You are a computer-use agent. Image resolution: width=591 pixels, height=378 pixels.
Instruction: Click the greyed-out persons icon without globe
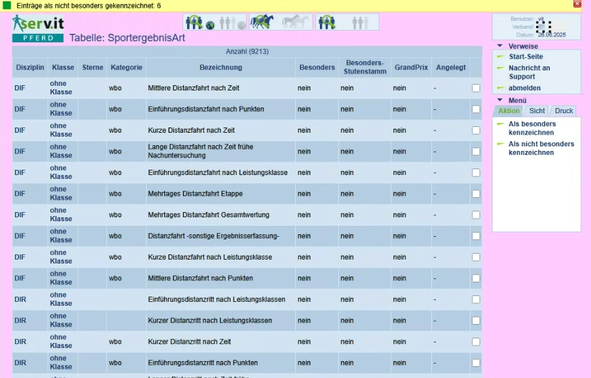pyautogui.click(x=360, y=23)
